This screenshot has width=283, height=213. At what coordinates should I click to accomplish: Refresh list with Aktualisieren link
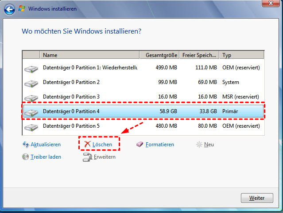click(x=46, y=145)
